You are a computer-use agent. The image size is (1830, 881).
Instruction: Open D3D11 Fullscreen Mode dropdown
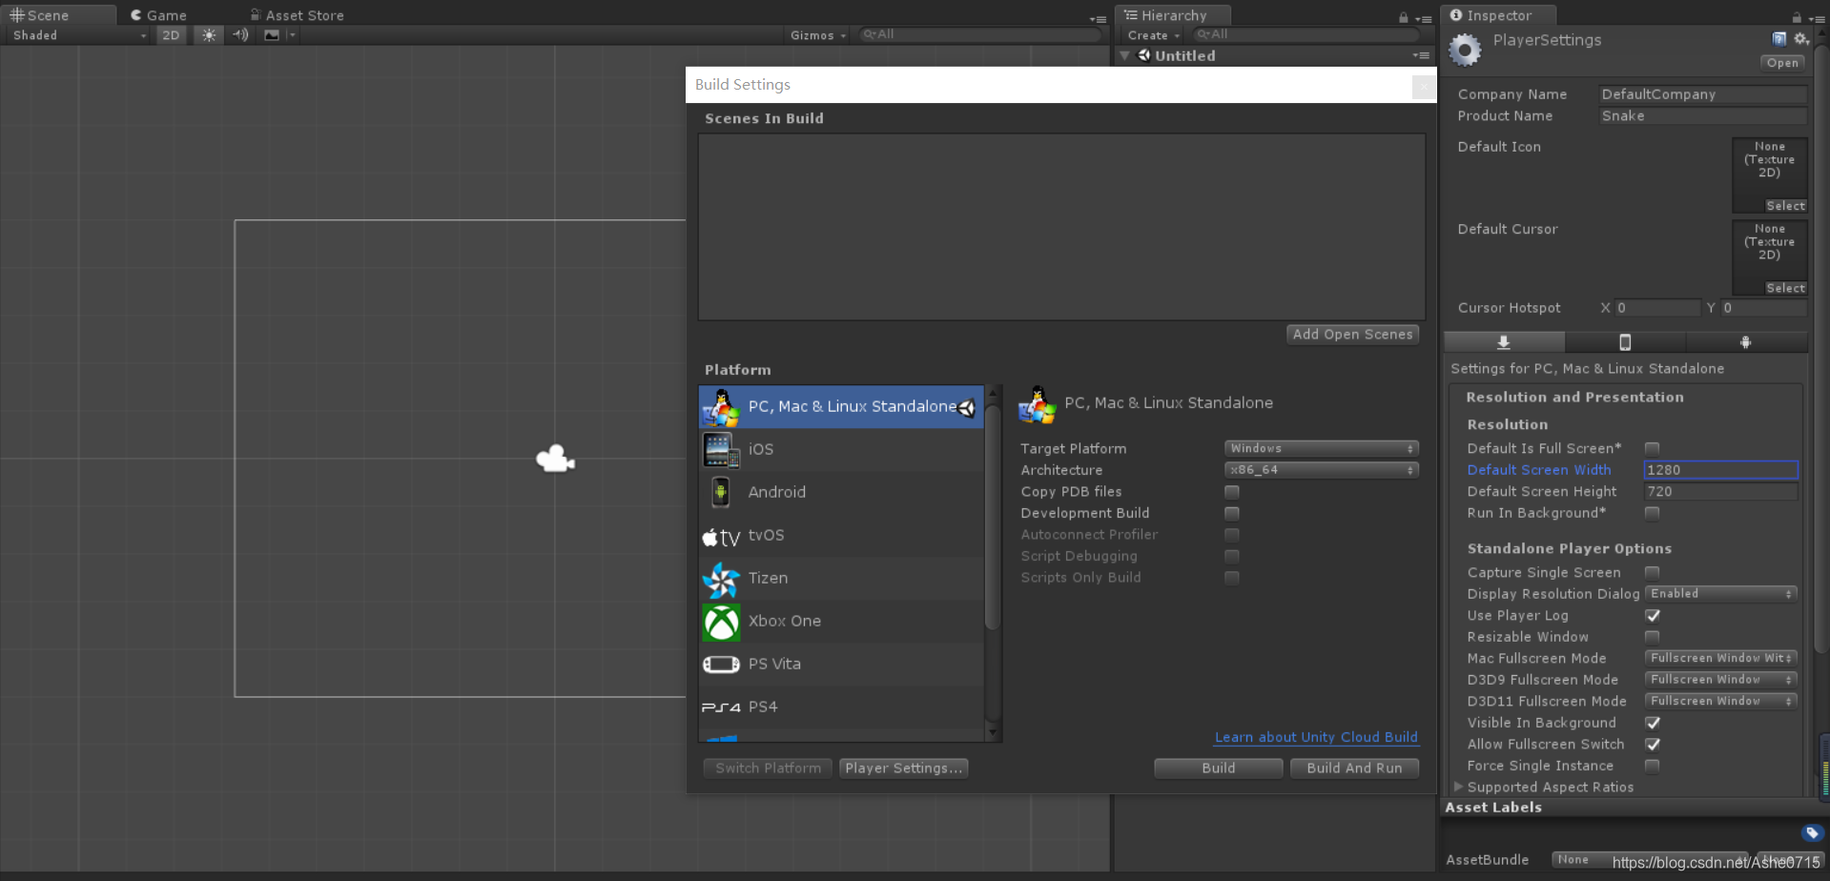1721,701
